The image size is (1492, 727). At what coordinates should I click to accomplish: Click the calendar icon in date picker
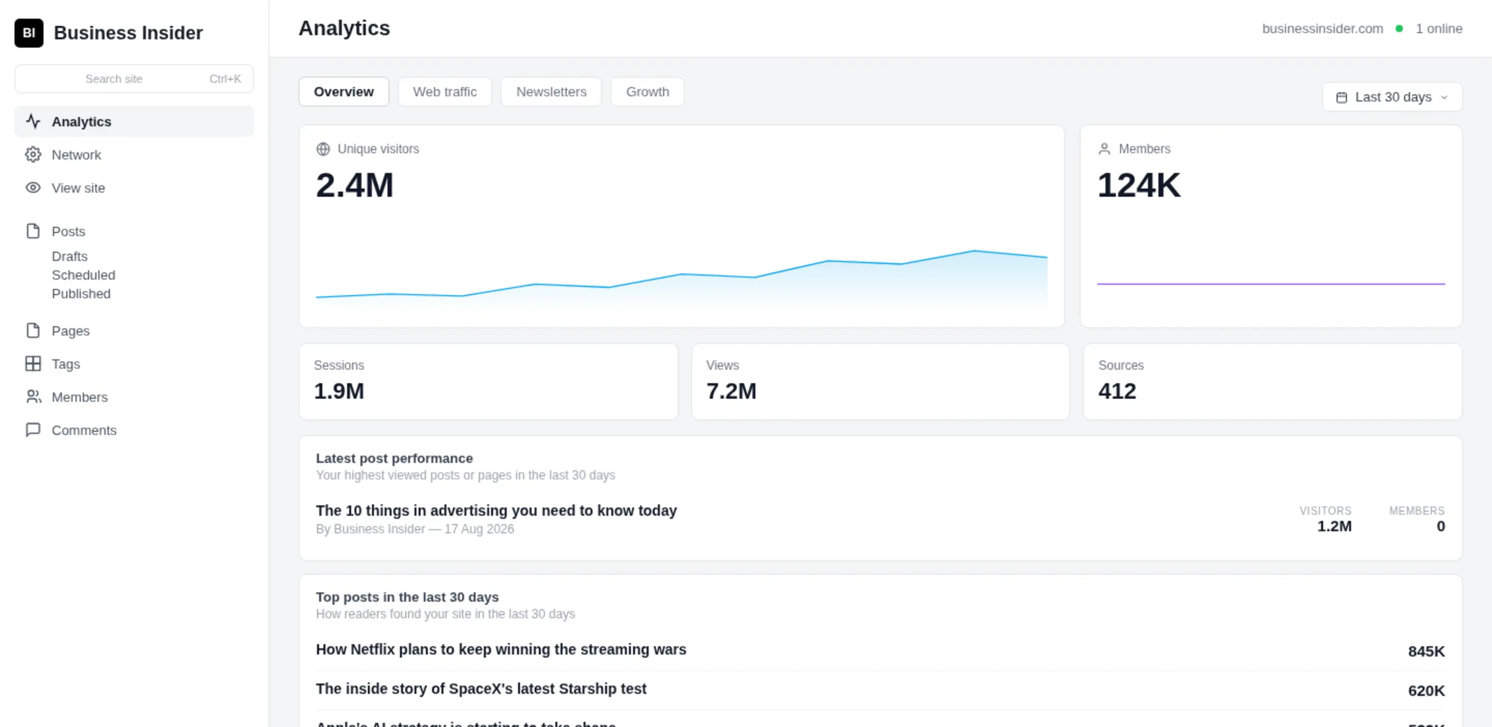(x=1341, y=97)
